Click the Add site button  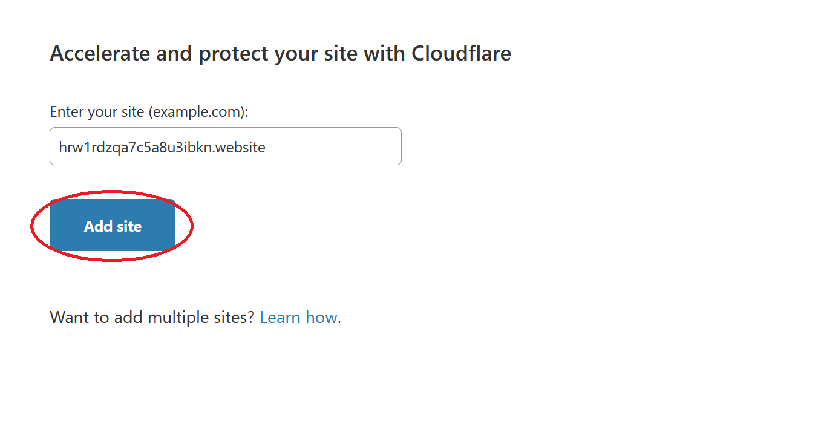pos(113,226)
